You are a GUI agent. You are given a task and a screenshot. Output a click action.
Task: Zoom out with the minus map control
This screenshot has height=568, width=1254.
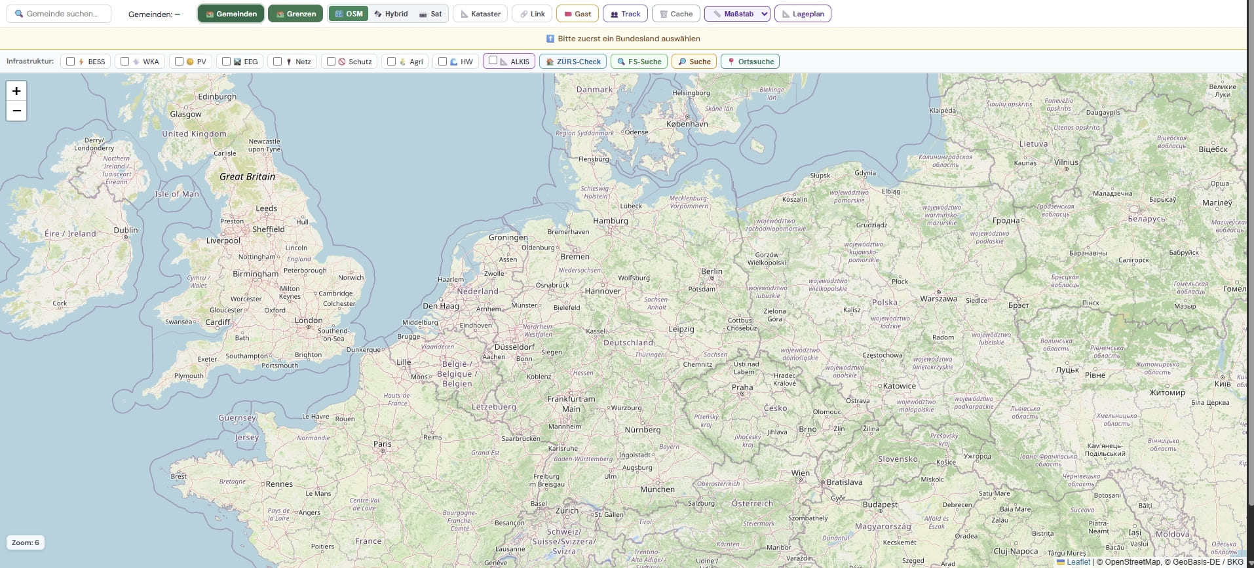[16, 111]
